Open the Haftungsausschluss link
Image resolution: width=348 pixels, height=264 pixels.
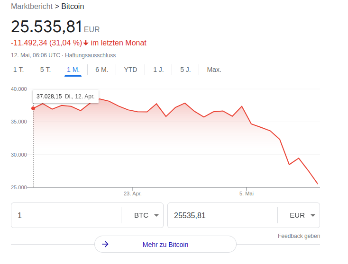(91, 55)
